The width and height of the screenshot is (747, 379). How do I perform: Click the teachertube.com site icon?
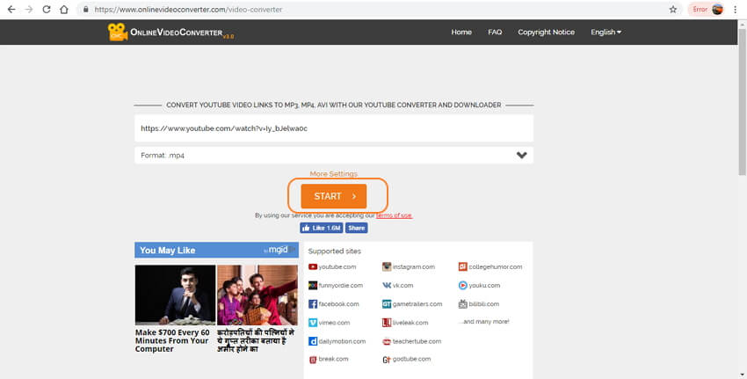(387, 341)
